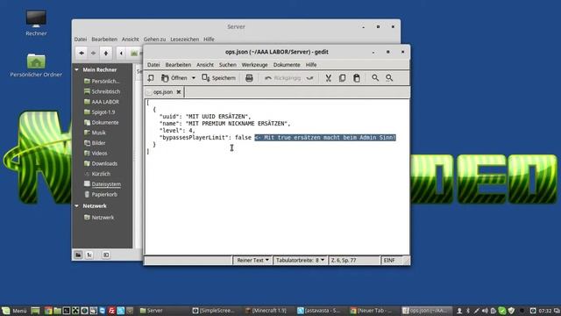This screenshot has height=316, width=561.
Task: Create a new document in gedit
Action: pyautogui.click(x=151, y=78)
